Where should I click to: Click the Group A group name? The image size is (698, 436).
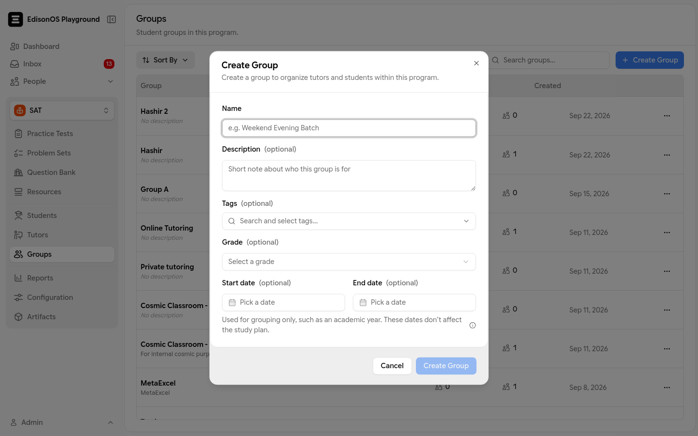point(155,189)
